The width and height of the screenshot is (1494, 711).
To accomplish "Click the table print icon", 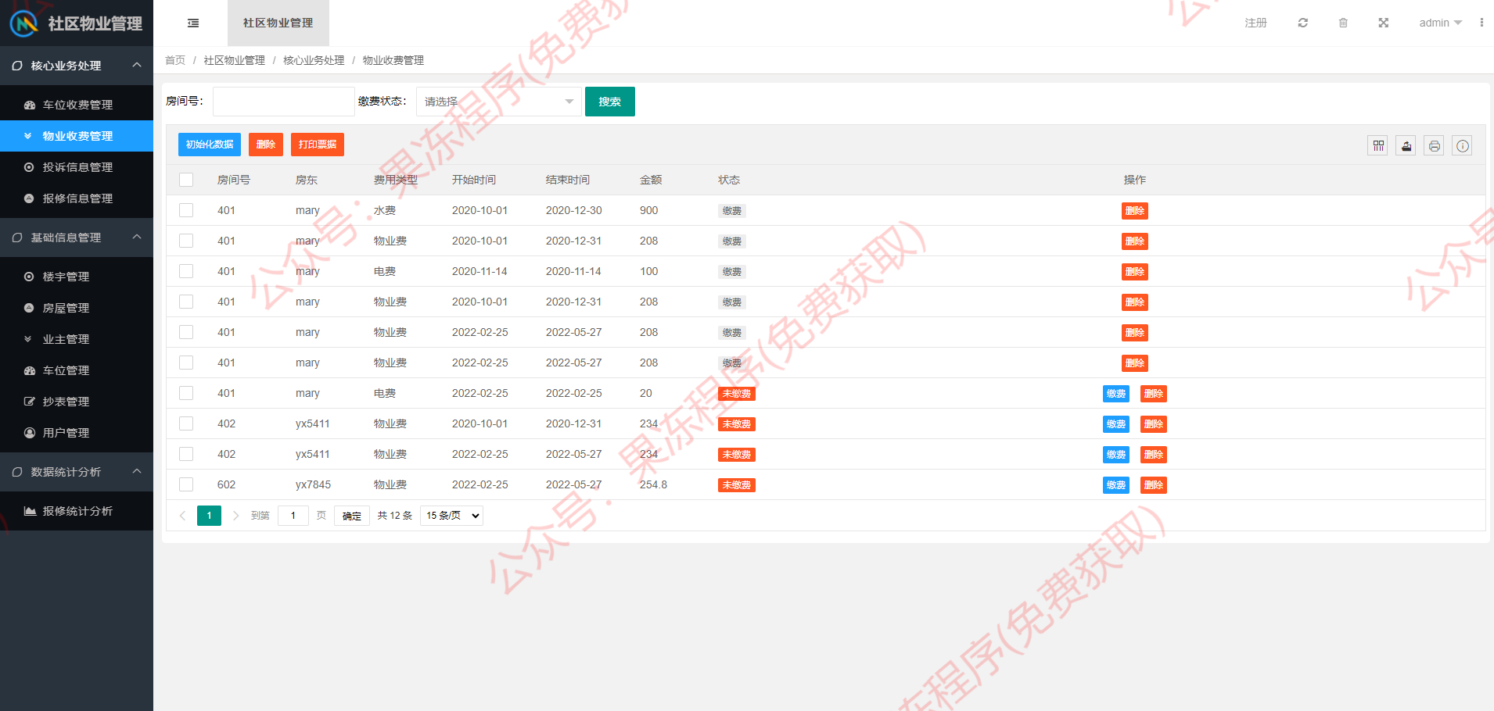I will pyautogui.click(x=1434, y=146).
